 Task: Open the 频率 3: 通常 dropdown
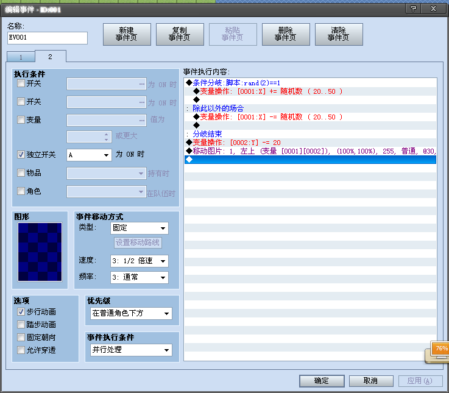[x=139, y=277]
